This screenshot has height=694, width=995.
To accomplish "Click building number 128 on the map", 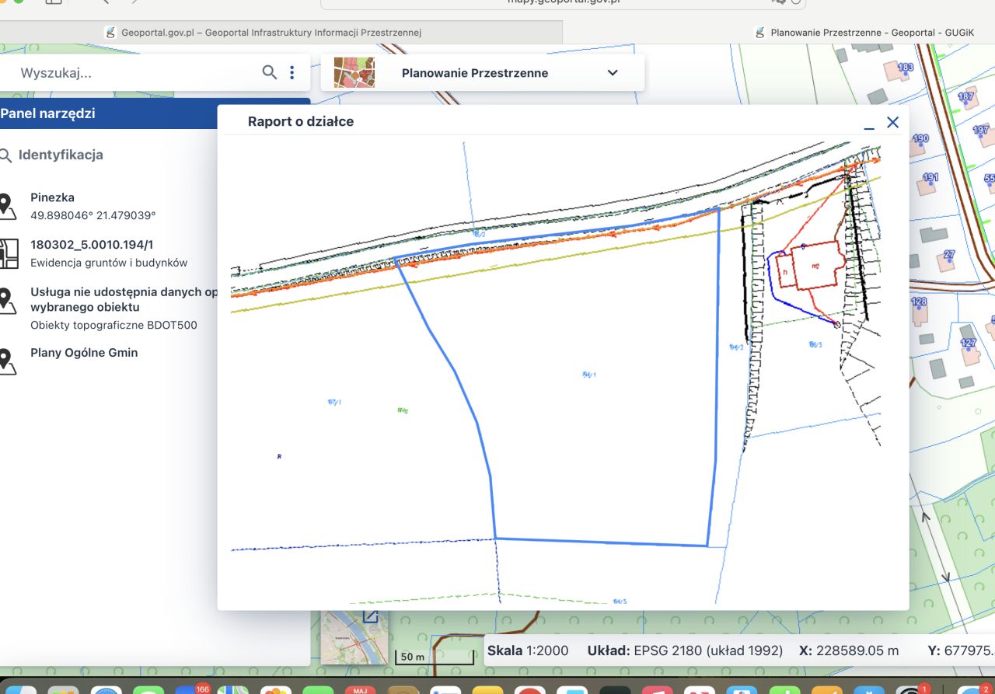I will [x=919, y=302].
